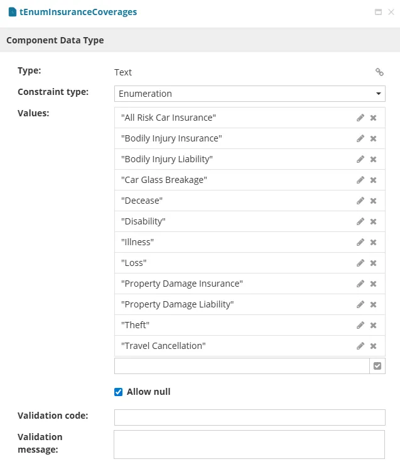Click the Component Data Type section header
Image resolution: width=400 pixels, height=464 pixels.
55,40
